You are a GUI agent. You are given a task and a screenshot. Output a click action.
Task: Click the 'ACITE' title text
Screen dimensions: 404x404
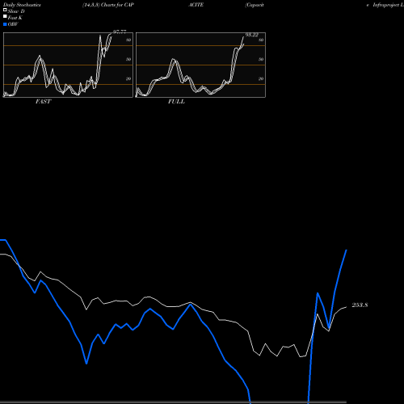[x=196, y=5]
